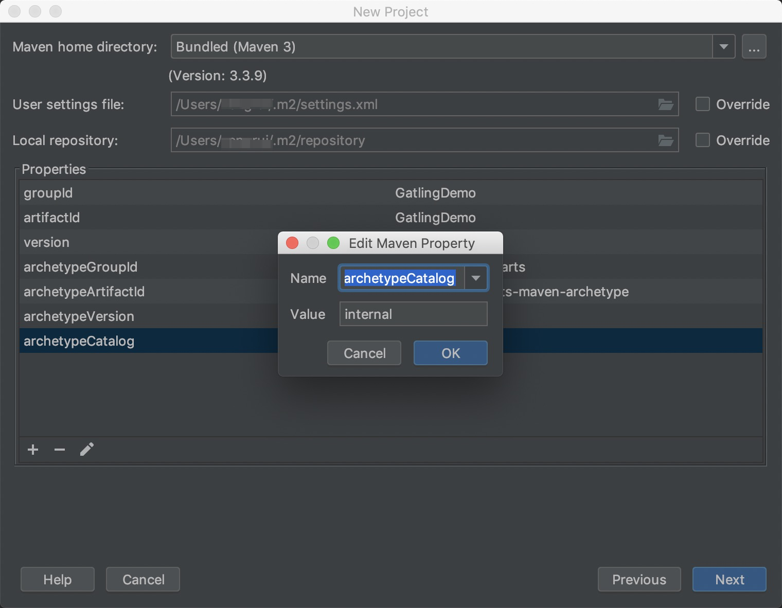Click the user settings file path field
The image size is (782, 608).
pyautogui.click(x=424, y=104)
